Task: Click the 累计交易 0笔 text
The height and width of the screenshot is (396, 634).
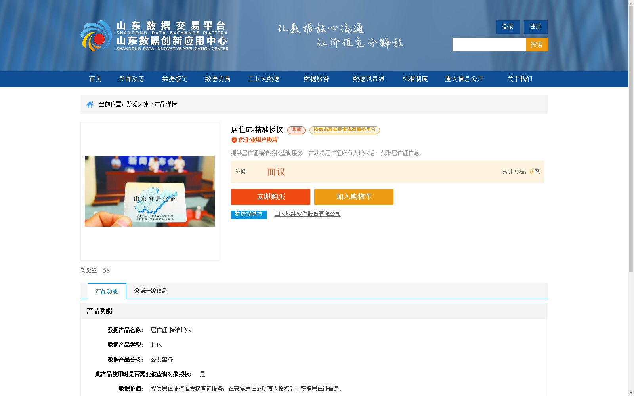Action: (x=521, y=172)
